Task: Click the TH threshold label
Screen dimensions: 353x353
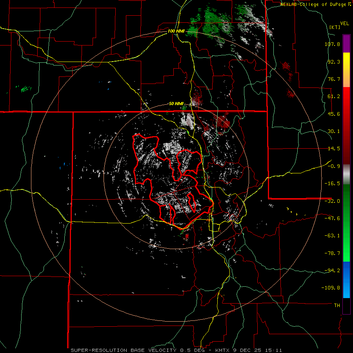Action: 337,306
